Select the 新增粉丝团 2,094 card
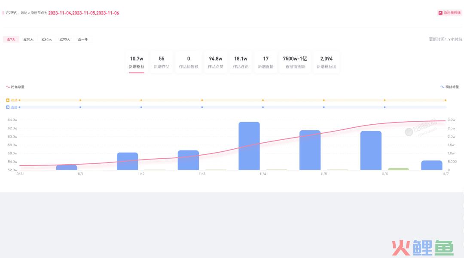Image resolution: width=464 pixels, height=258 pixels. pos(327,62)
